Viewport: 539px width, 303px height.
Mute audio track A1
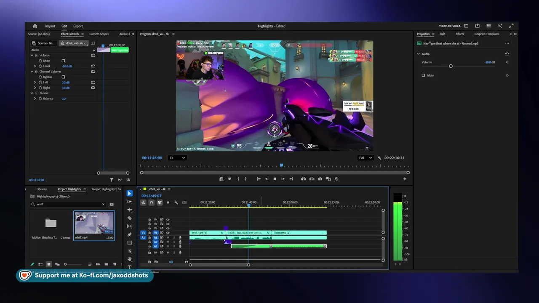click(168, 237)
